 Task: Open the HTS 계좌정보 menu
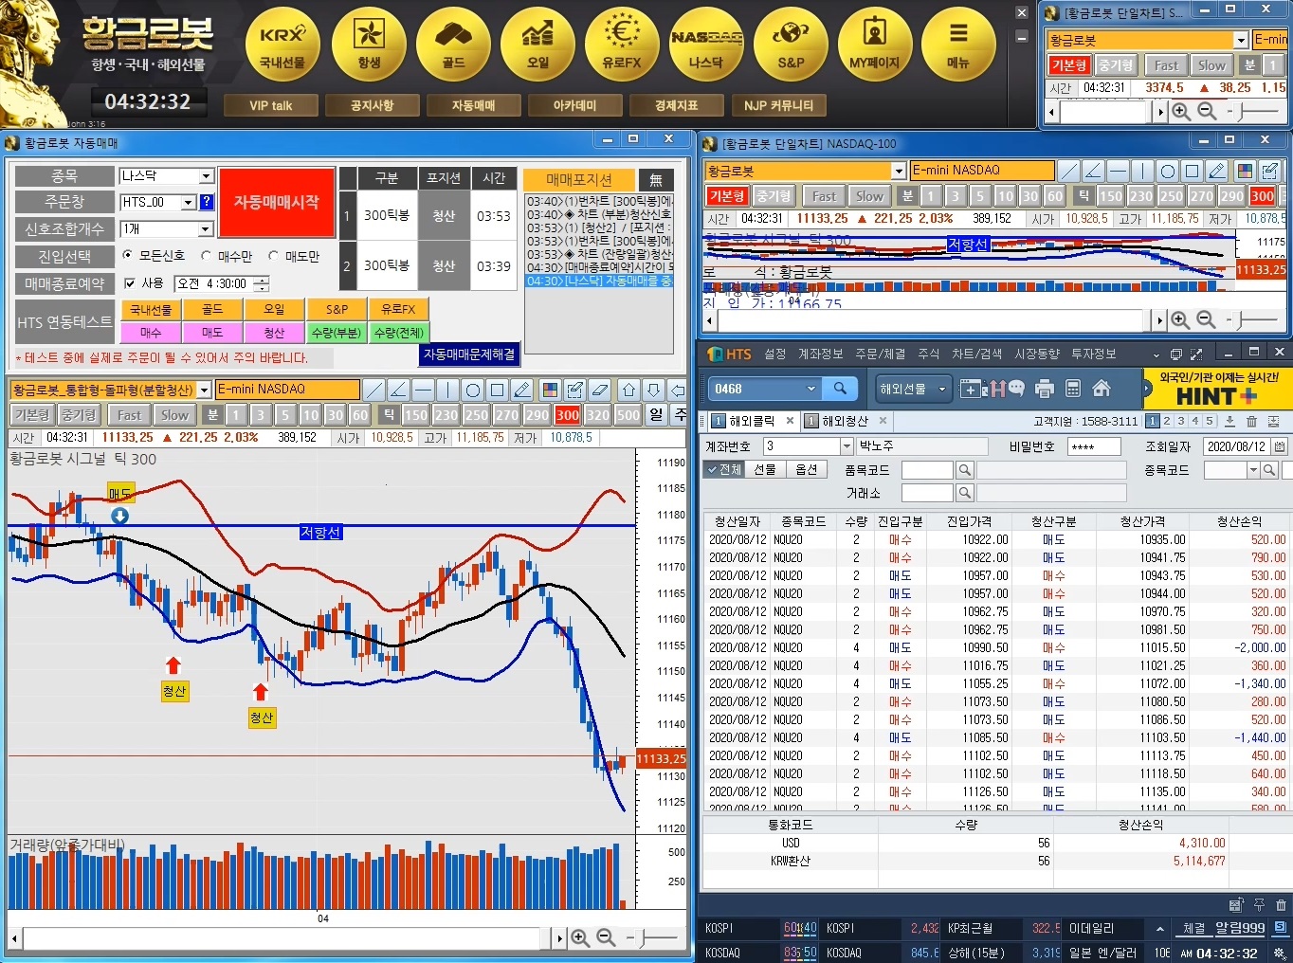tap(820, 354)
